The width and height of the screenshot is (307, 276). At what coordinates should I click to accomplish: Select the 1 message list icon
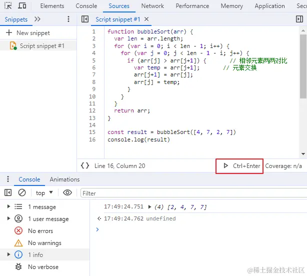pyautogui.click(x=18, y=206)
